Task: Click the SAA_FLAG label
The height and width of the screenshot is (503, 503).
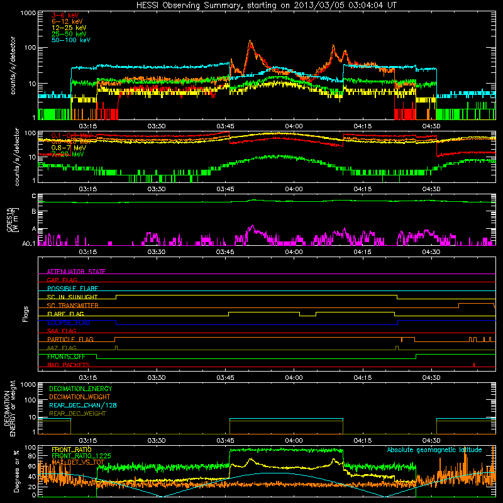Action: tap(62, 331)
